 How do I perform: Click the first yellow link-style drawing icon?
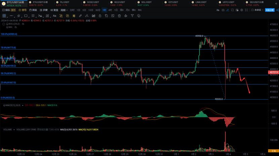(61, 16)
